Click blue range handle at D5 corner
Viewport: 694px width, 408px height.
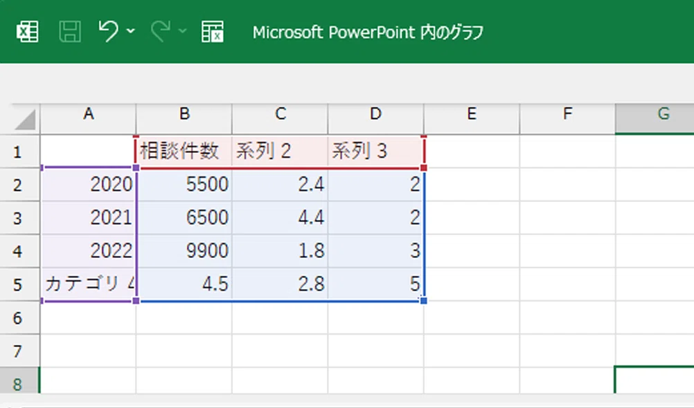coord(424,301)
